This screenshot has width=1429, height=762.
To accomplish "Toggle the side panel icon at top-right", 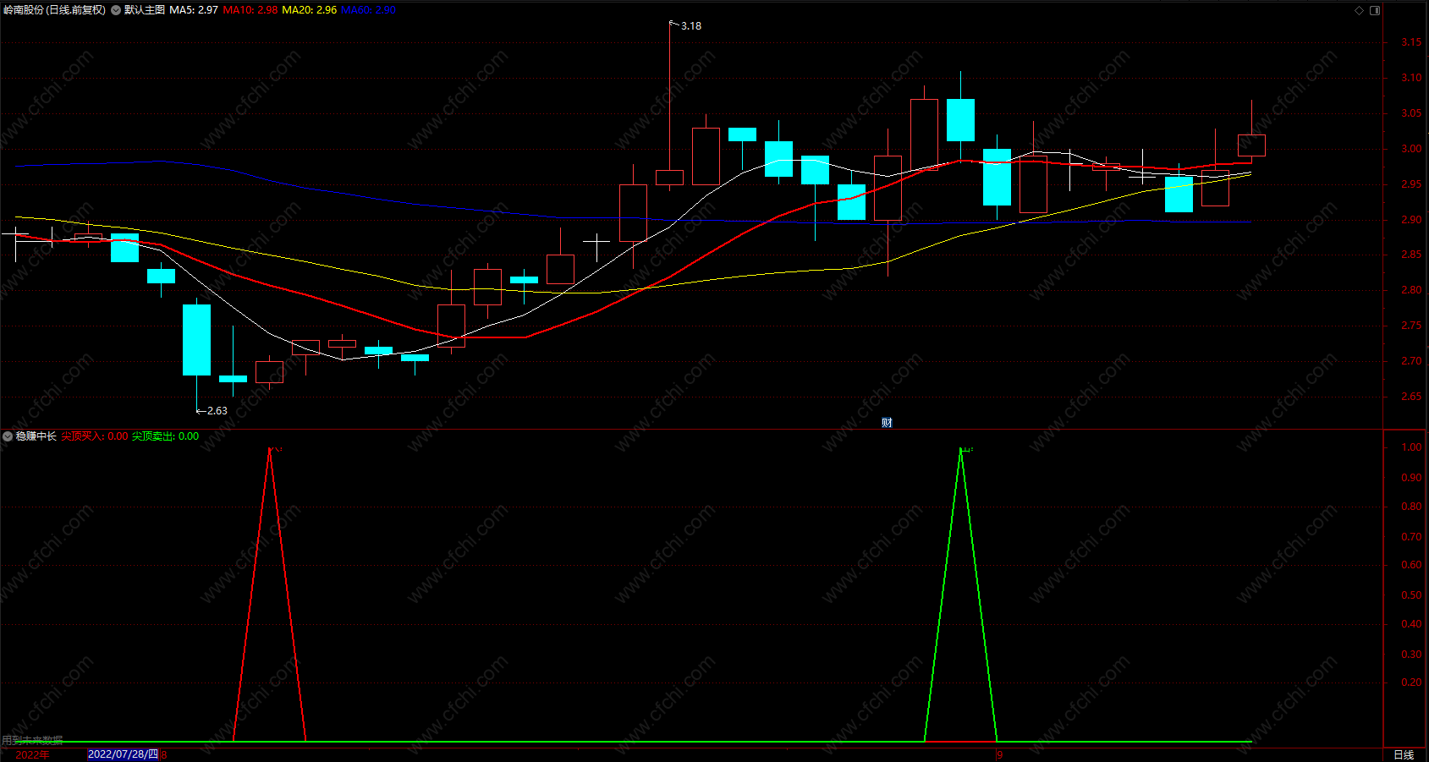I will (1375, 10).
